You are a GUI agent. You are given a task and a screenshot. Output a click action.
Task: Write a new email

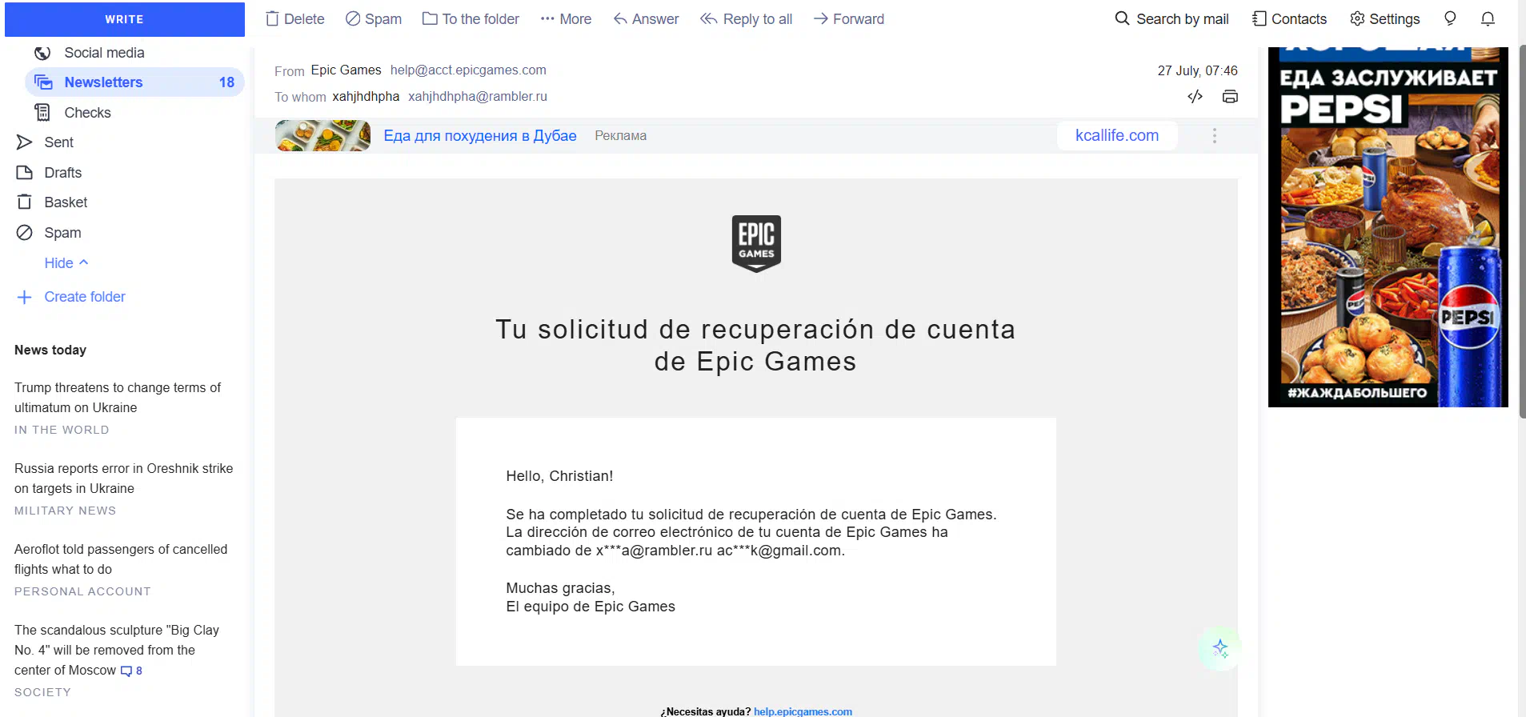click(125, 19)
